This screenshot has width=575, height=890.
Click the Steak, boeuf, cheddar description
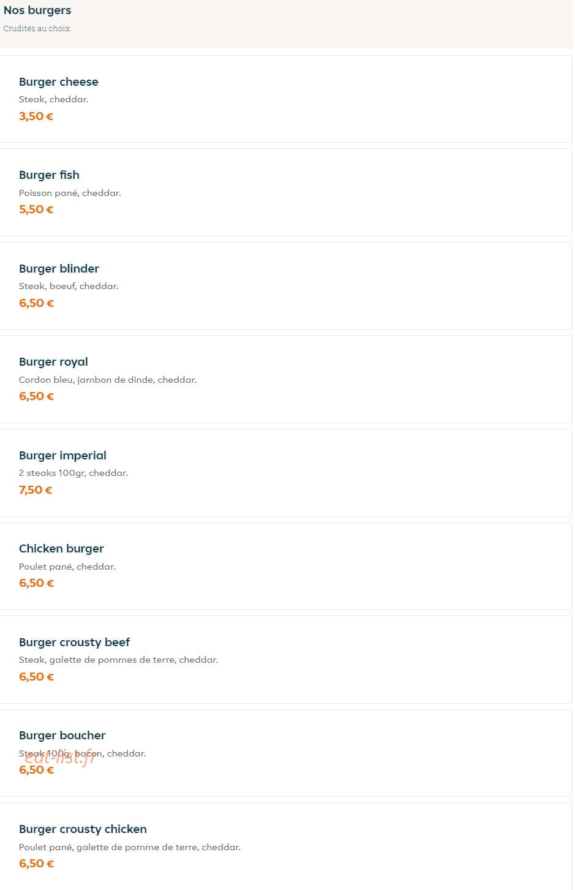[69, 286]
